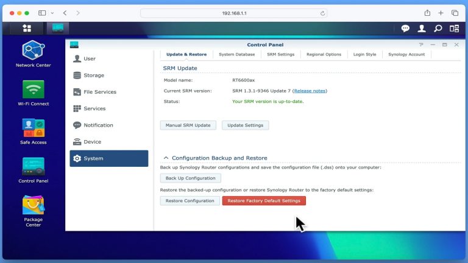Click the Manual SRM Update button
Image resolution: width=468 pixels, height=263 pixels.
pyautogui.click(x=188, y=125)
